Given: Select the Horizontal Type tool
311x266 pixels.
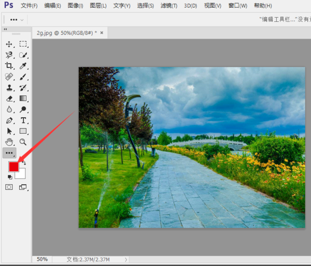Looking at the screenshot, I should (x=23, y=120).
